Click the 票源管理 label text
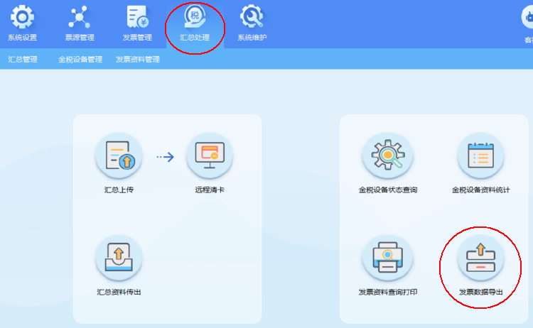This screenshot has width=533, height=328. click(80, 38)
